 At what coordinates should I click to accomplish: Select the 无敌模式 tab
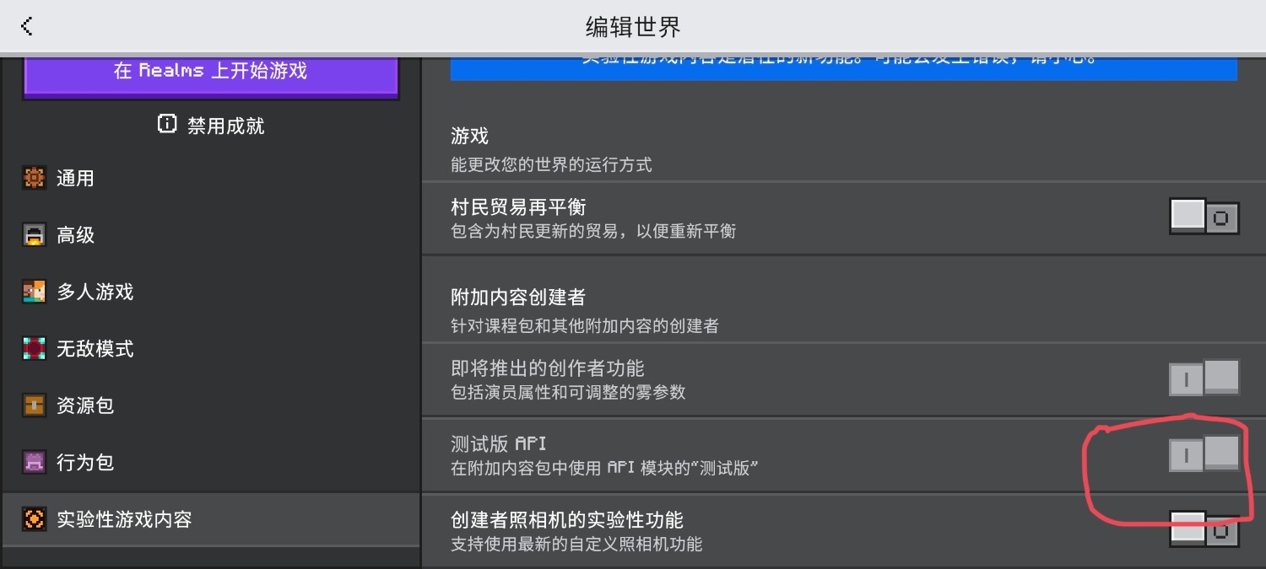[211, 348]
